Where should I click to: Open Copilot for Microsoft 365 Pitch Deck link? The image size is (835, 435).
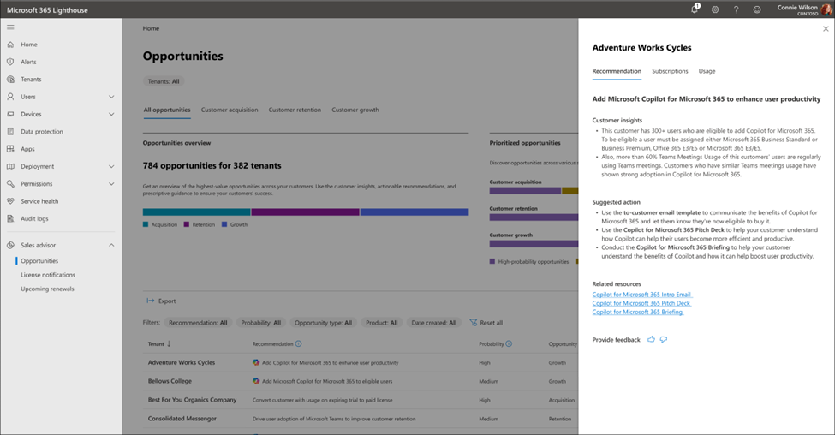tap(641, 303)
